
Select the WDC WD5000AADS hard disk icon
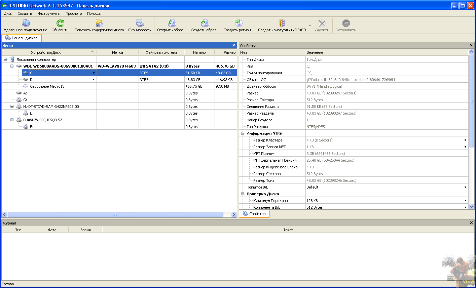19,66
